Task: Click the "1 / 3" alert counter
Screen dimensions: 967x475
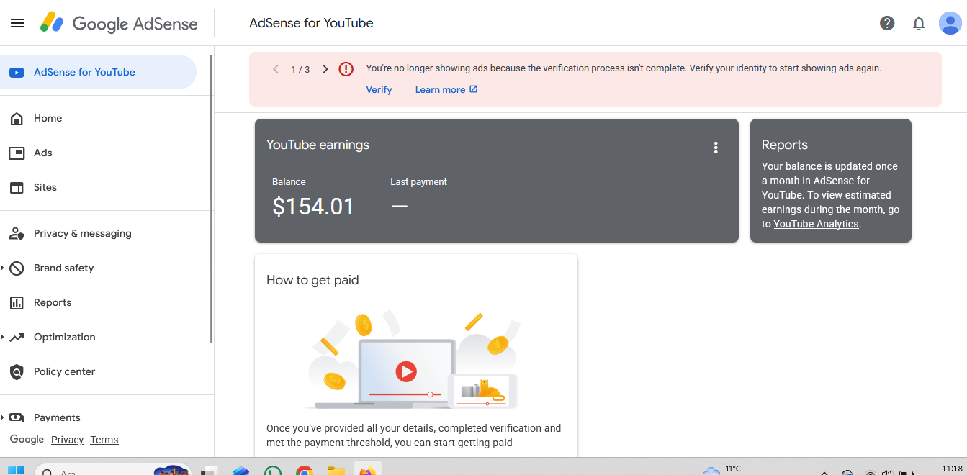Action: pos(300,69)
